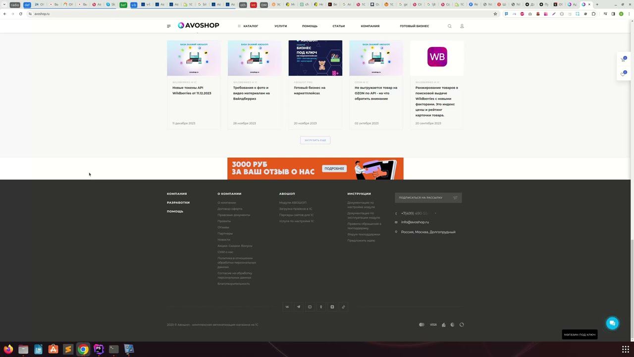Open the WB logo article thumbnail
Image resolution: width=634 pixels, height=357 pixels.
point(437,58)
